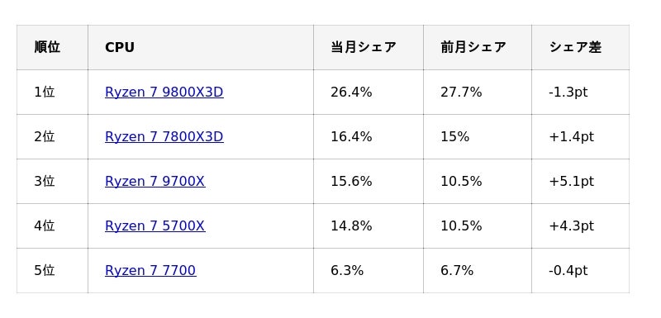Image resolution: width=661 pixels, height=318 pixels.
Task: Click the 順位 column header
Action: 52,48
